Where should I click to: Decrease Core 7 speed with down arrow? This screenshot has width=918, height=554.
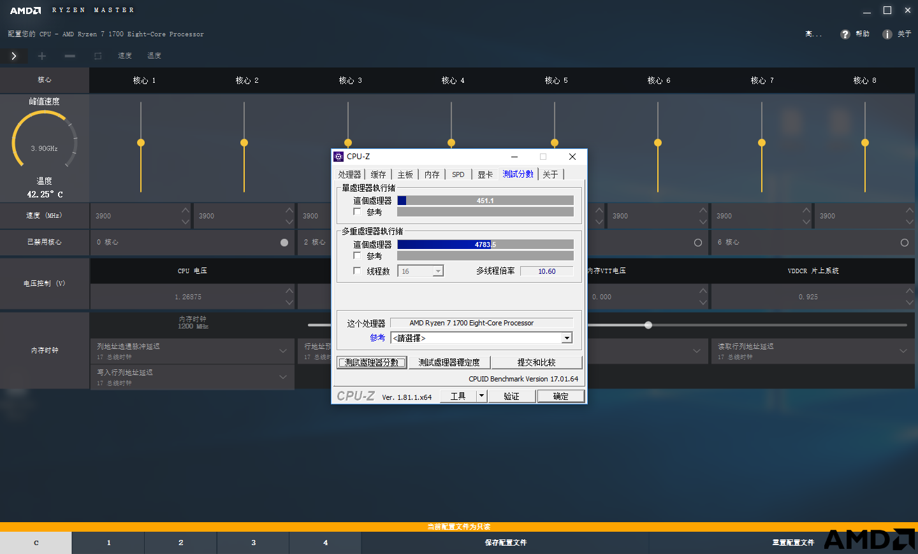pos(806,222)
